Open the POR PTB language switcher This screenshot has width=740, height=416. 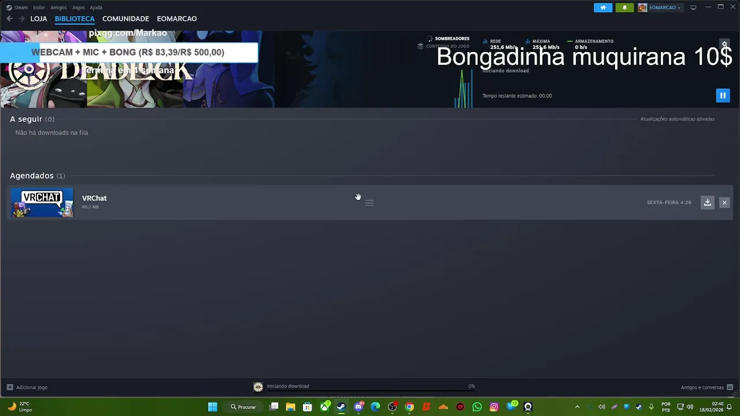[666, 407]
